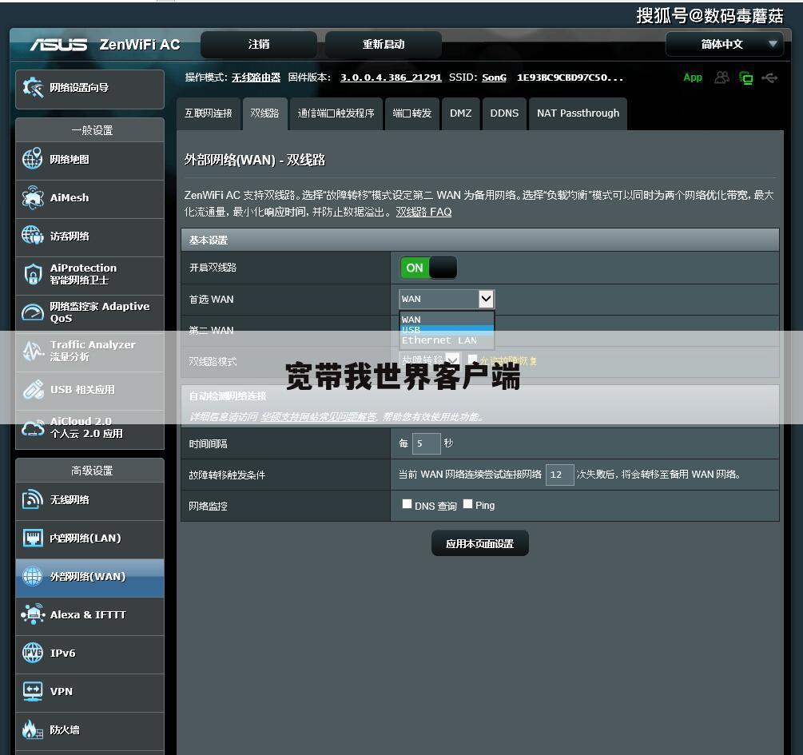The width and height of the screenshot is (803, 755).
Task: Click the LAN ethernet port icon
Action: 32,538
